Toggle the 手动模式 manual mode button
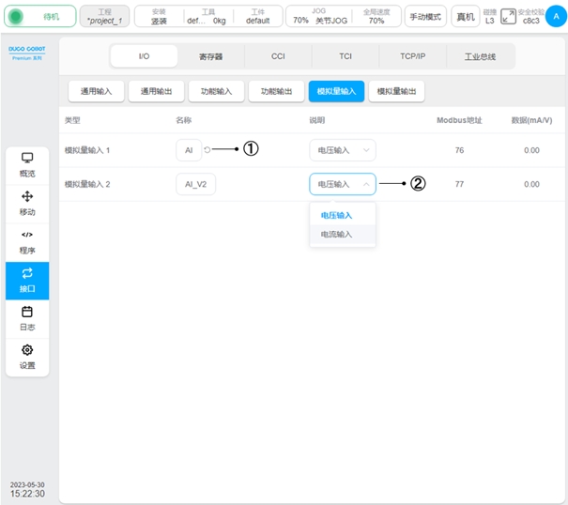Screen dimensions: 568x505 [x=425, y=17]
